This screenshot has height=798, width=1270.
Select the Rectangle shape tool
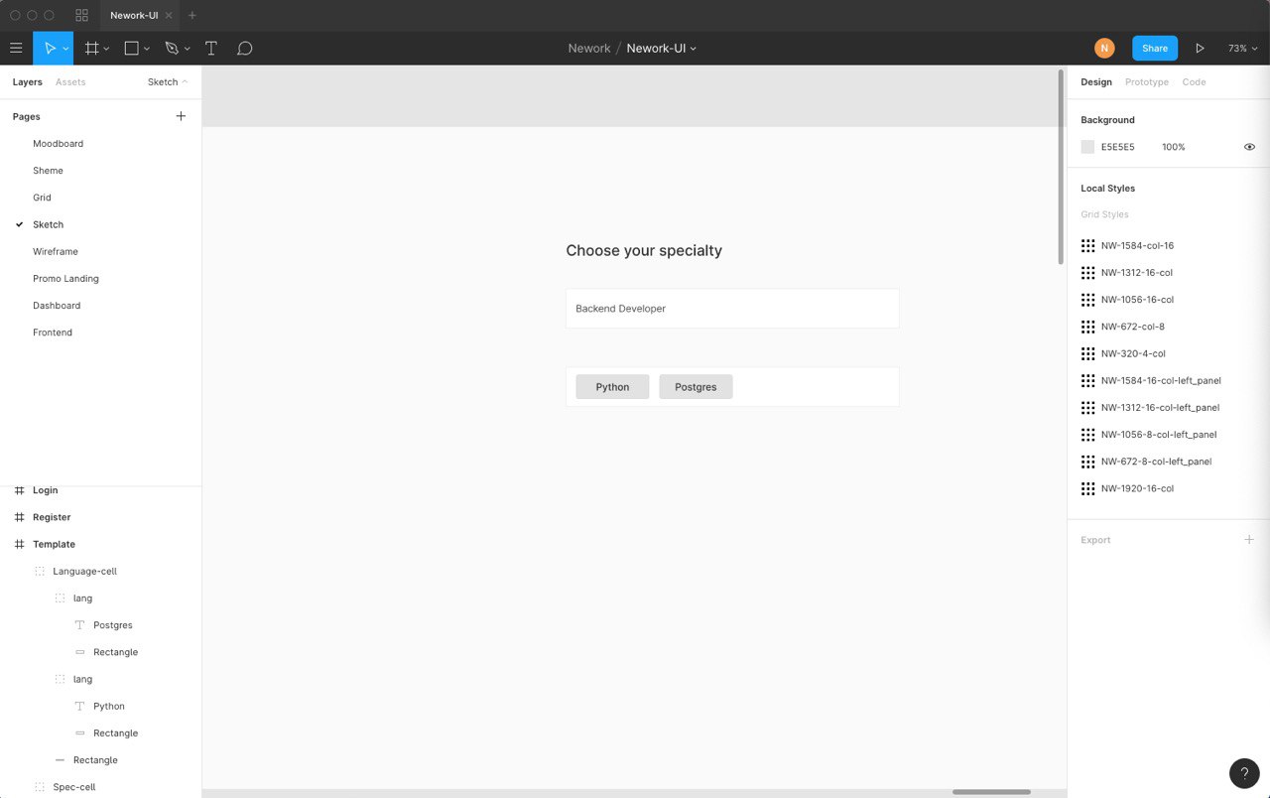click(131, 48)
